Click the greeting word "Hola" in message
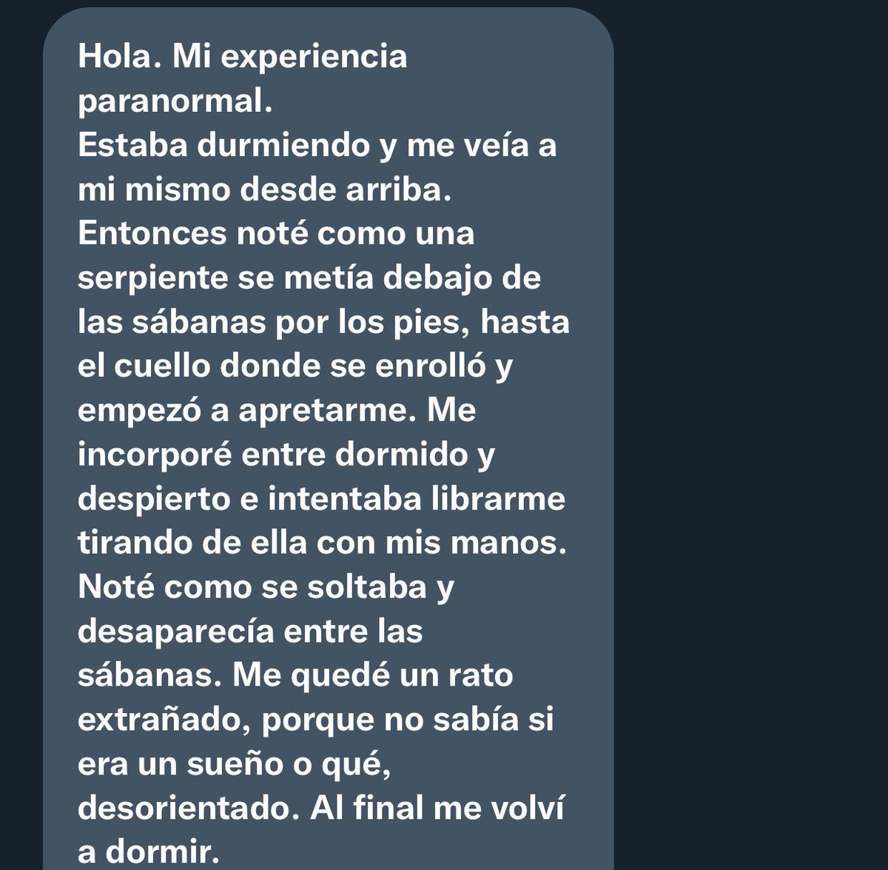Screen dimensions: 888x870 (x=113, y=56)
